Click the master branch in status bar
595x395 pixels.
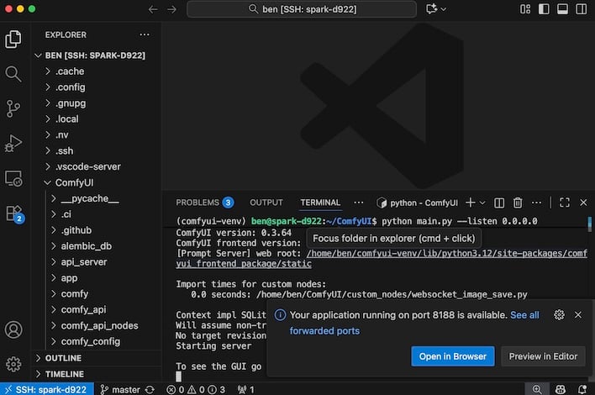120,390
